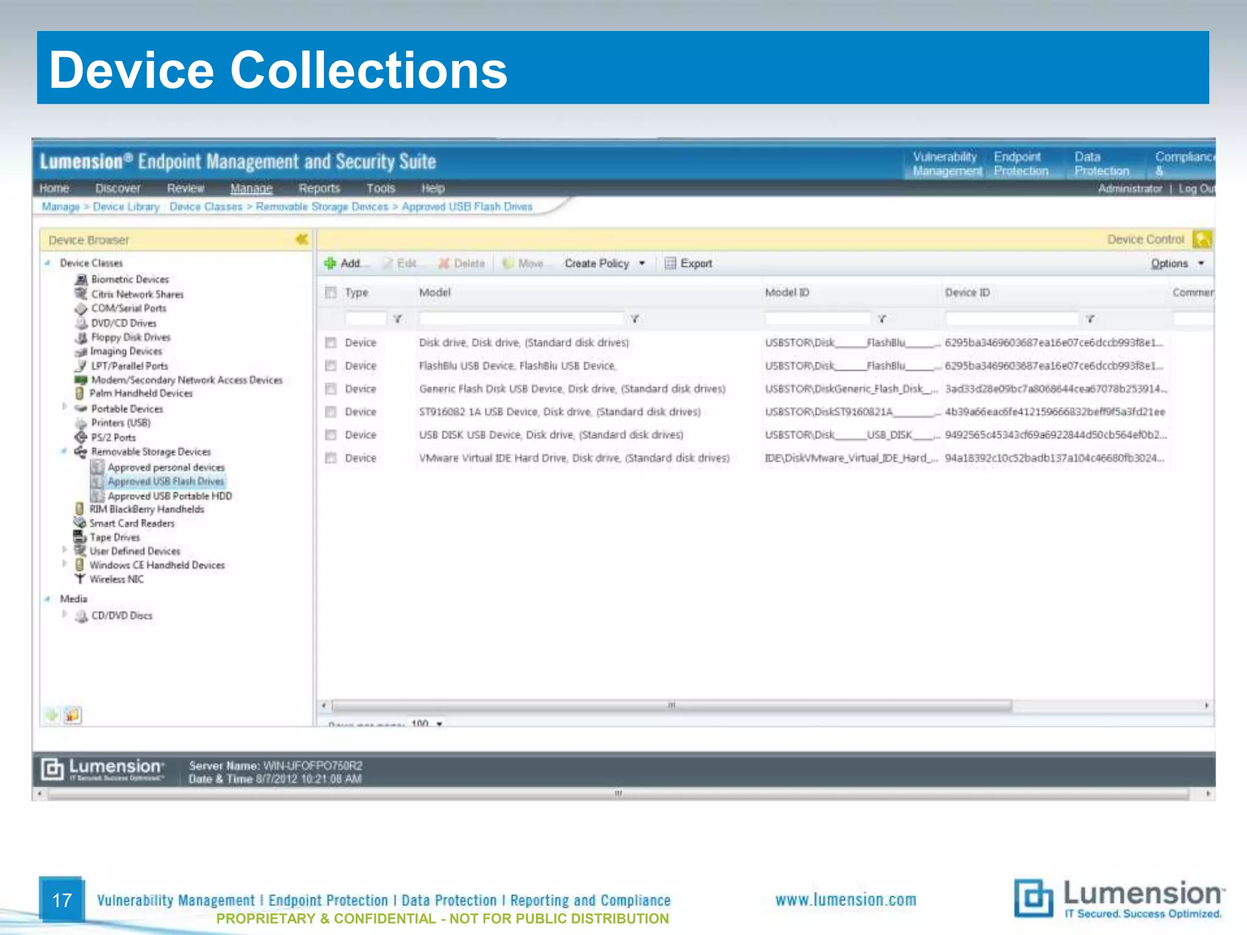Click Device Library breadcrumb link
Image resolution: width=1247 pixels, height=935 pixels.
[126, 207]
